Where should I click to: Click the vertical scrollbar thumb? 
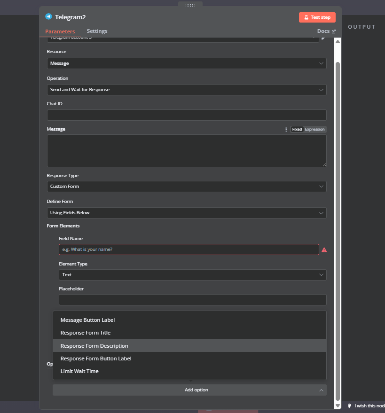tap(338, 231)
